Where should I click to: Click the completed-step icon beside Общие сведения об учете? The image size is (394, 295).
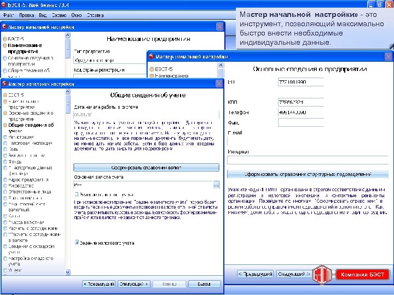(x=5, y=125)
